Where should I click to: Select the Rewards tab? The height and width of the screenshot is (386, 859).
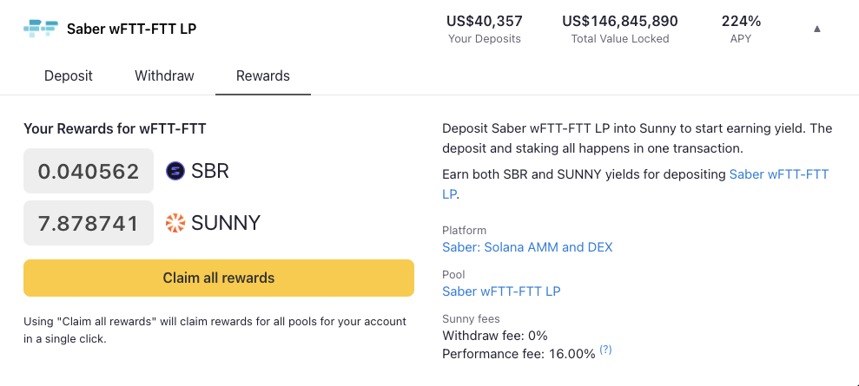(x=263, y=75)
